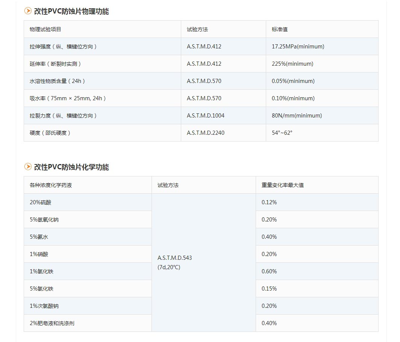Click the 吸水率（75mm × 25mm, 24h） row
Image resolution: width=400 pixels, height=342 pixels.
[x=68, y=98]
